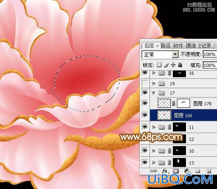This screenshot has width=217, height=189.
Task: Hide group 16
Action: point(145,73)
